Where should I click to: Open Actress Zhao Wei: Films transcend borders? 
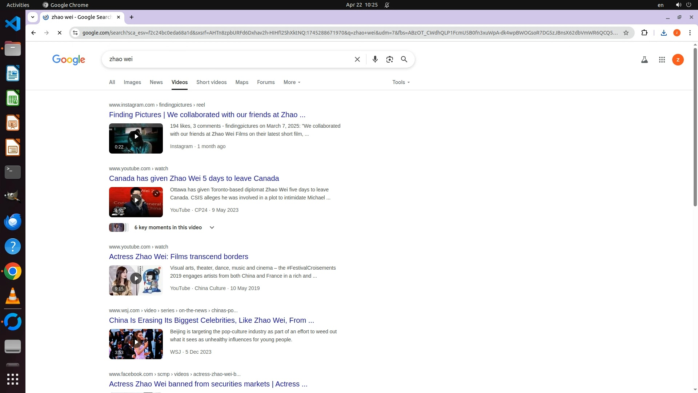click(178, 257)
